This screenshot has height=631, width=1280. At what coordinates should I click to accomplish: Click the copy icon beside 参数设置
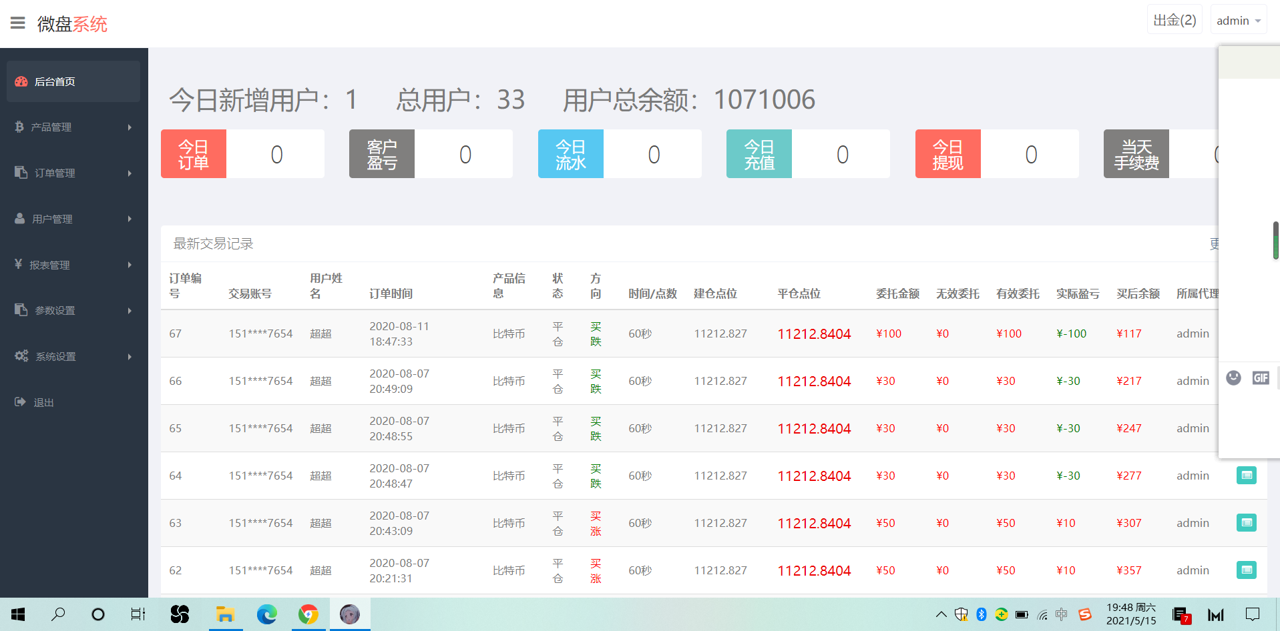(21, 309)
